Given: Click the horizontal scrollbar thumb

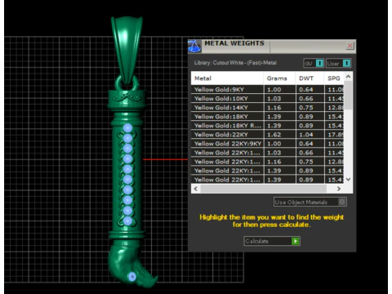Looking at the screenshot, I should click(x=264, y=189).
